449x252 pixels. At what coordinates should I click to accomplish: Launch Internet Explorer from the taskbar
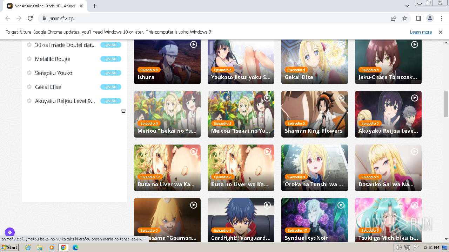click(28, 247)
